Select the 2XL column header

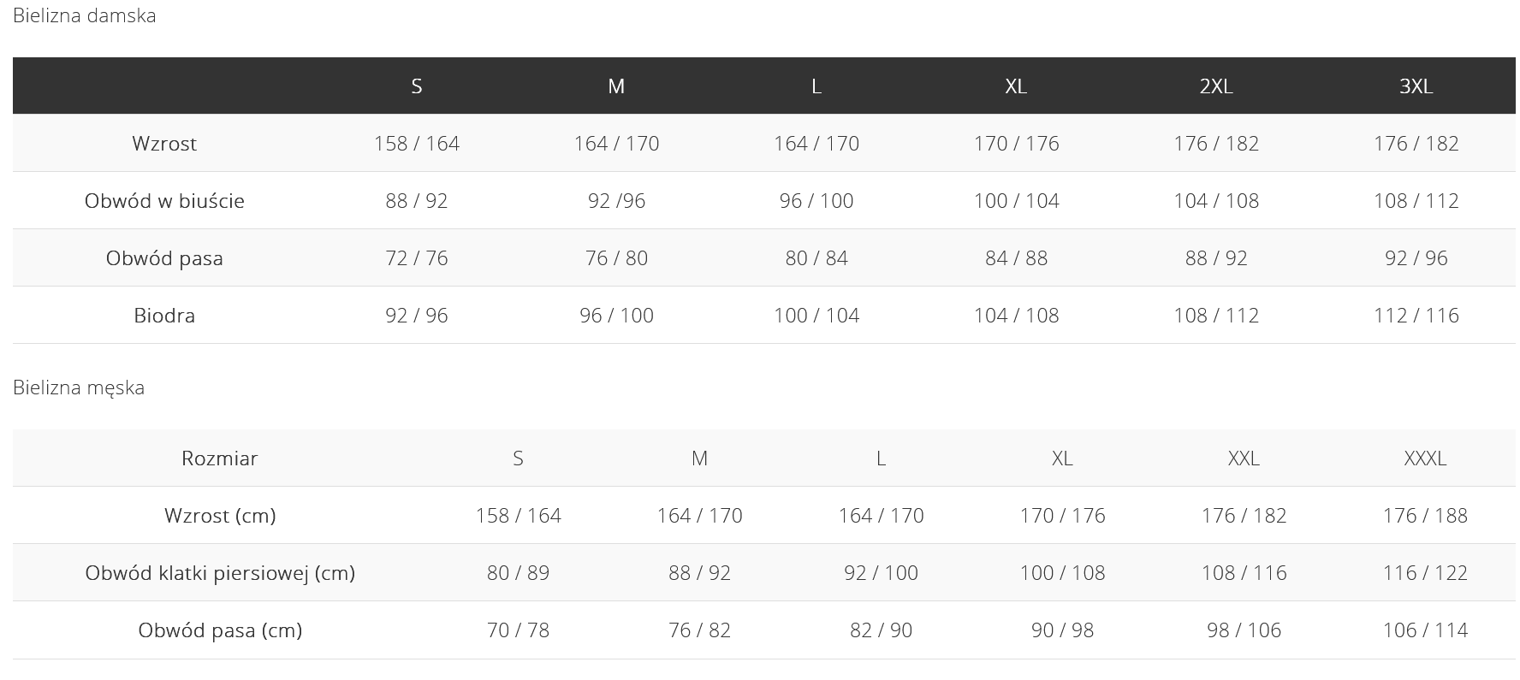click(1215, 86)
